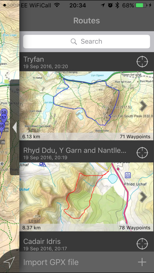This screenshot has width=154, height=273.
Task: Open Legal link on Tryfan map
Action: point(34,130)
